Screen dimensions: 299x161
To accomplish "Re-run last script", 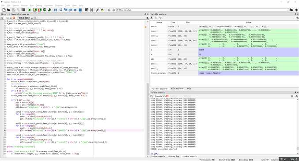I will (x=45, y=10).
